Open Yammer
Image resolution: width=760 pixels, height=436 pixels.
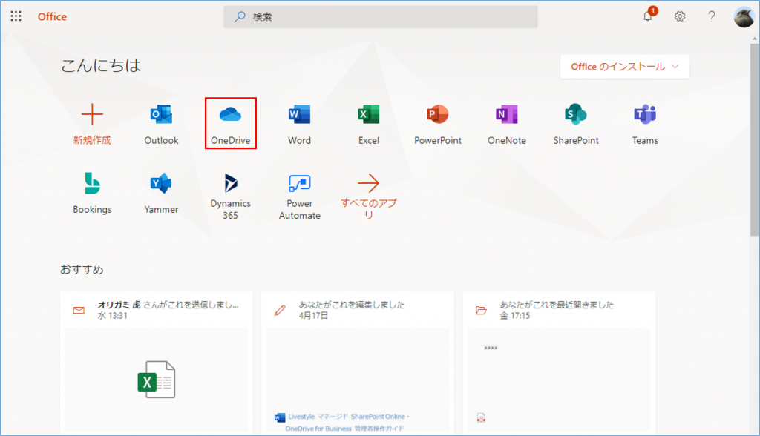click(161, 194)
